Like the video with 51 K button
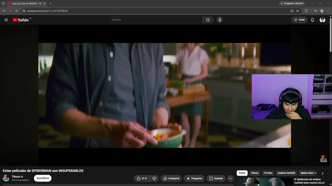The height and width of the screenshot is (186, 332). point(142,179)
